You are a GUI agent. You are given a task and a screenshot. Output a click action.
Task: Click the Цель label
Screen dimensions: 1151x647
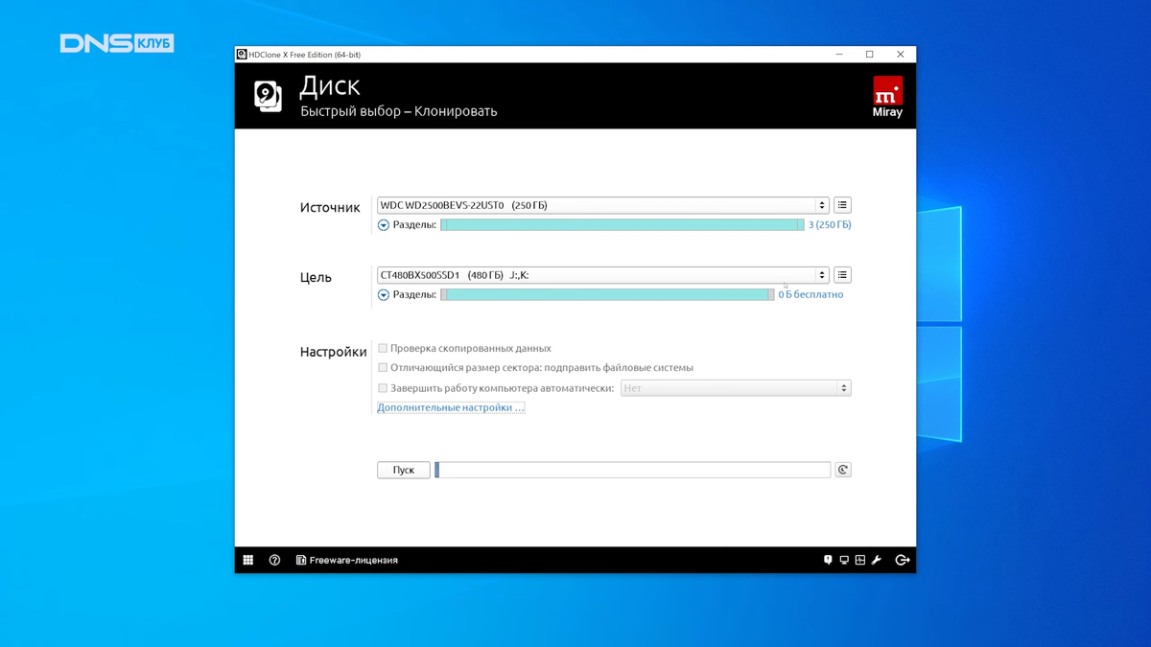tap(316, 278)
